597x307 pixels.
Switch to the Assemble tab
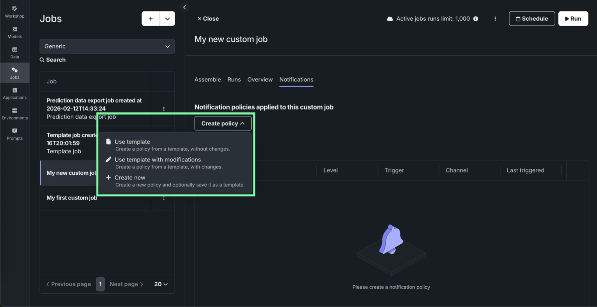point(207,80)
